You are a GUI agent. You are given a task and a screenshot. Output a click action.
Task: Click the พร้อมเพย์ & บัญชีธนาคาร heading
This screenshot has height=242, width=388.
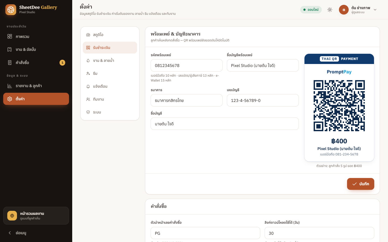click(x=176, y=34)
